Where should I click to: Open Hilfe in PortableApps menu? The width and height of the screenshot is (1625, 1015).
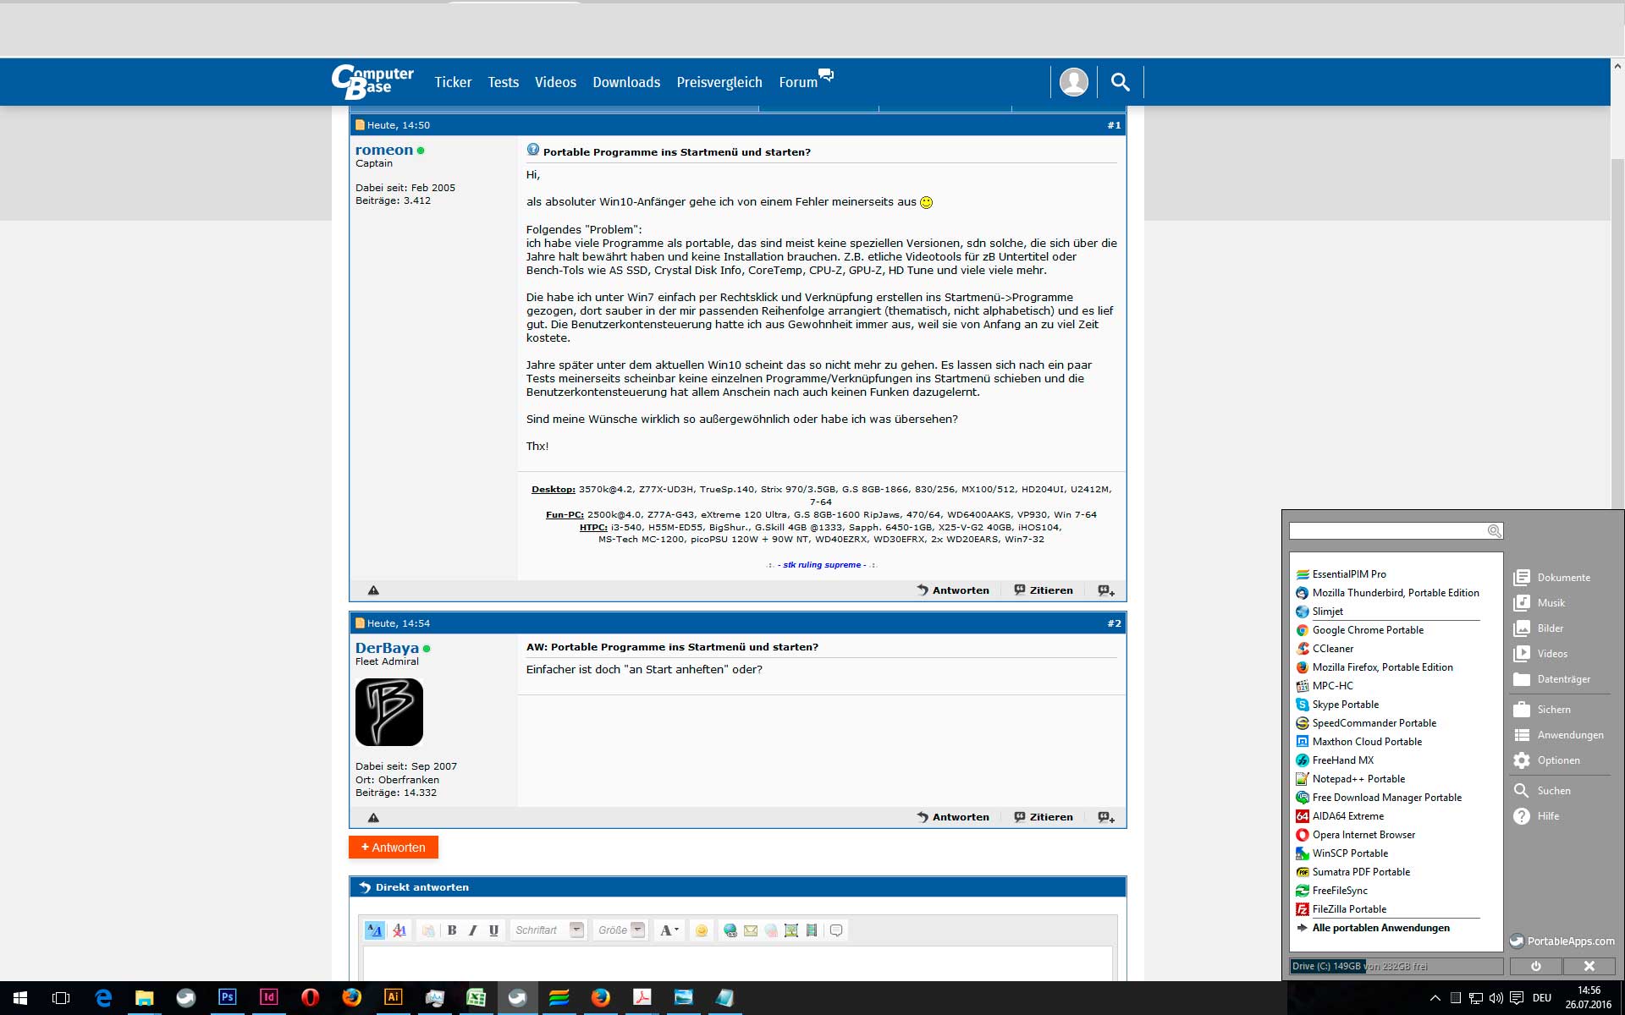[1537, 816]
